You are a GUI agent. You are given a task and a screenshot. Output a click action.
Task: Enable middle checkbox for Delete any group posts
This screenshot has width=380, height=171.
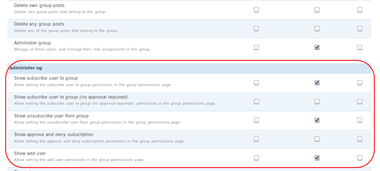317,28
